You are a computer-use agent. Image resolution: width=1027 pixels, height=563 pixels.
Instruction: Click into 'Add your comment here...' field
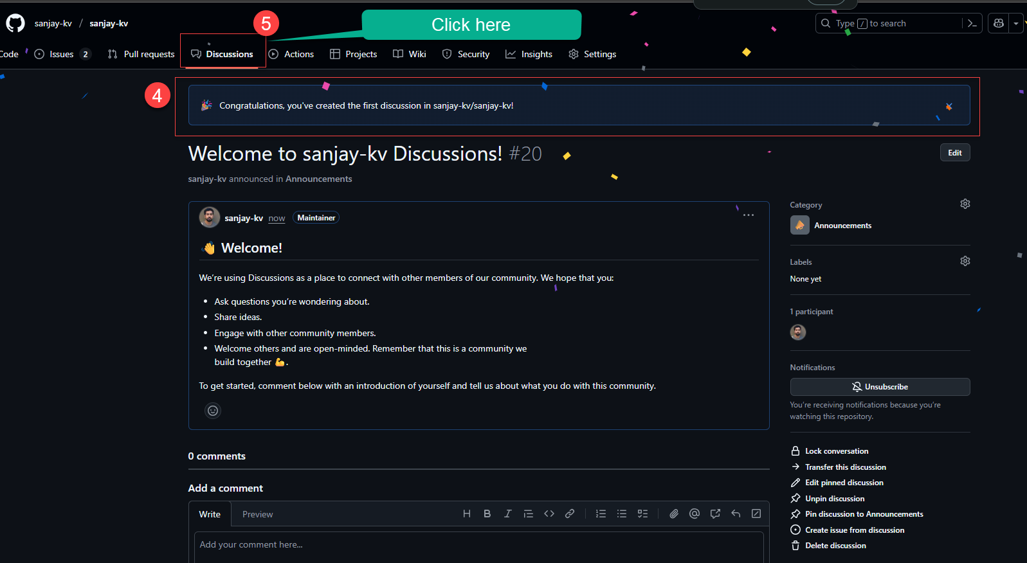[479, 547]
